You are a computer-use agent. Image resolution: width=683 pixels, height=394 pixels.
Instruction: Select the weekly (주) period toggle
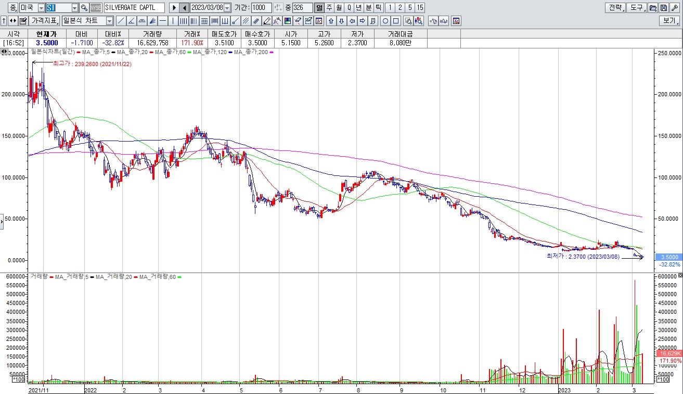[329, 8]
